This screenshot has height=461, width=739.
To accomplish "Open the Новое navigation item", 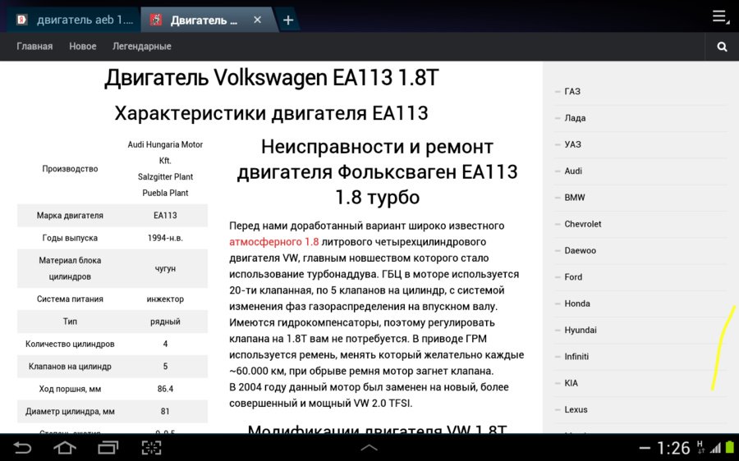I will 82,46.
